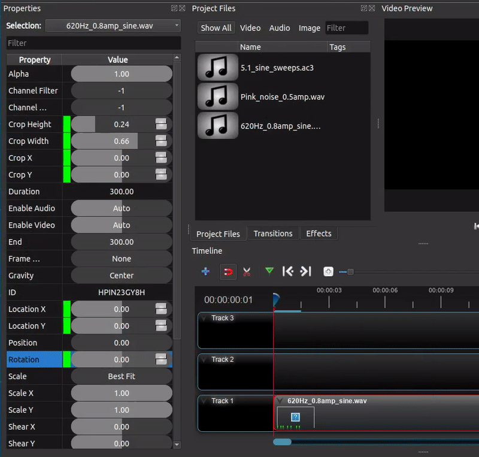Expand the Track 1 menu arrow
This screenshot has height=457, width=479.
204,401
